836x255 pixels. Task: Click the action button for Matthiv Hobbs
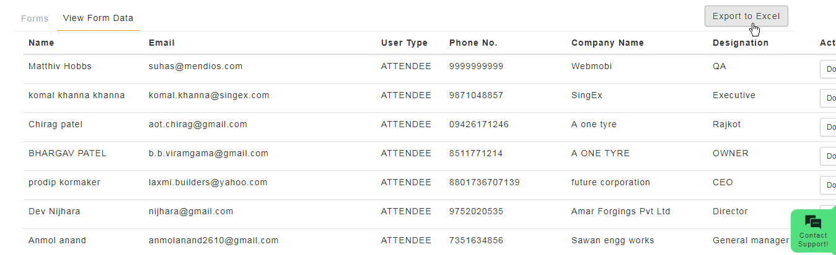pyautogui.click(x=828, y=69)
